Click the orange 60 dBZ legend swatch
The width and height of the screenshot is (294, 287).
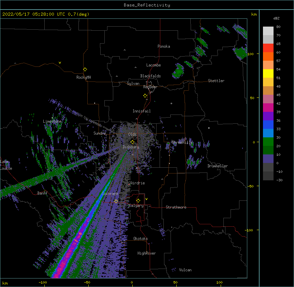point(268,56)
